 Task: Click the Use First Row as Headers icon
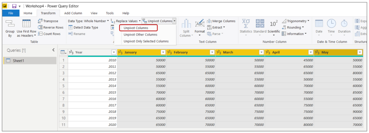27,23
